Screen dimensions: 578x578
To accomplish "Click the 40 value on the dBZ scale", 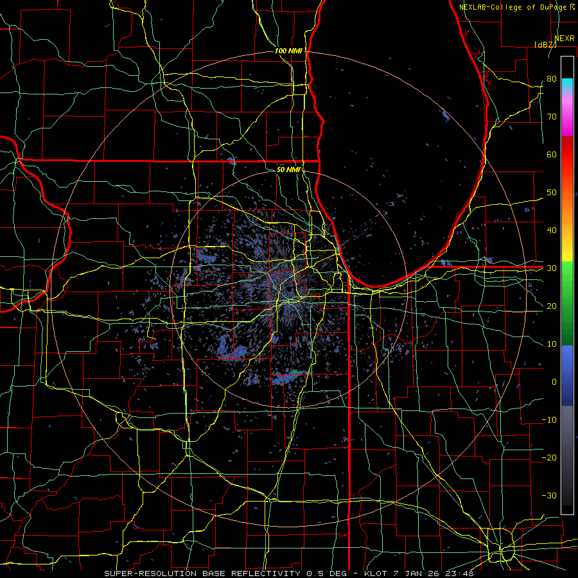I will tap(552, 231).
